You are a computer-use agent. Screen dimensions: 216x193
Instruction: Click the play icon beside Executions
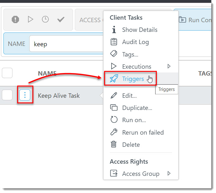coord(114,66)
